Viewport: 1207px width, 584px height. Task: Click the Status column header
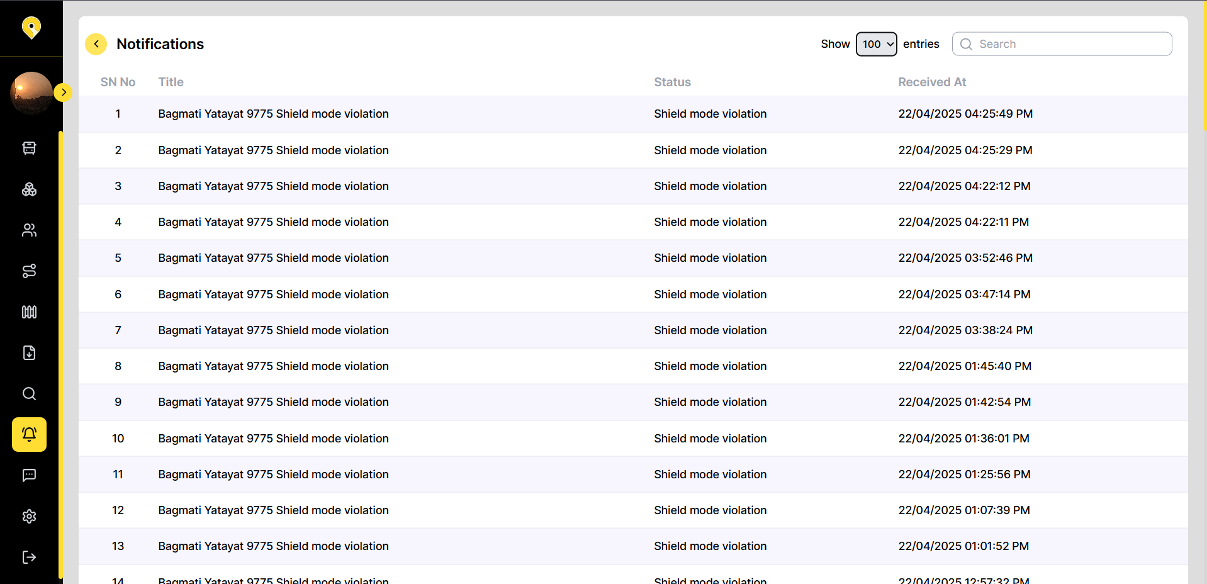672,82
